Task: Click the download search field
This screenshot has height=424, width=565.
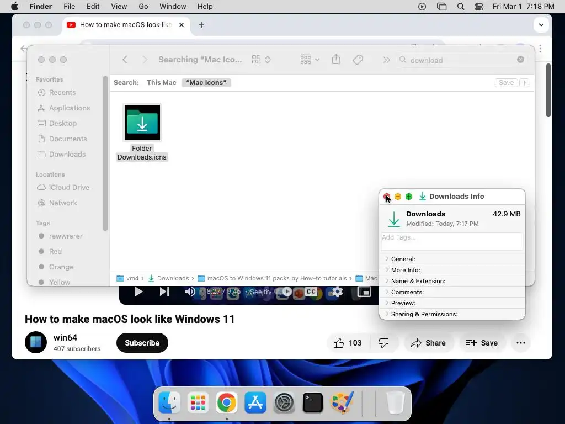Action: click(x=461, y=60)
